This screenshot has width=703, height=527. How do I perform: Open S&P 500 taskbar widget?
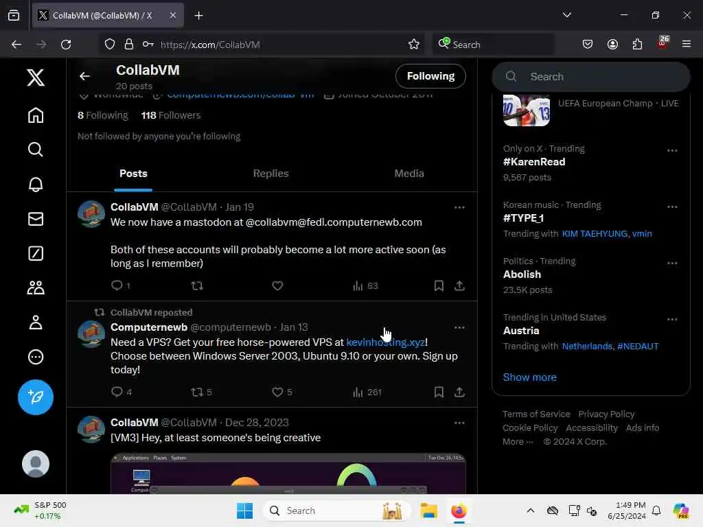pos(41,511)
